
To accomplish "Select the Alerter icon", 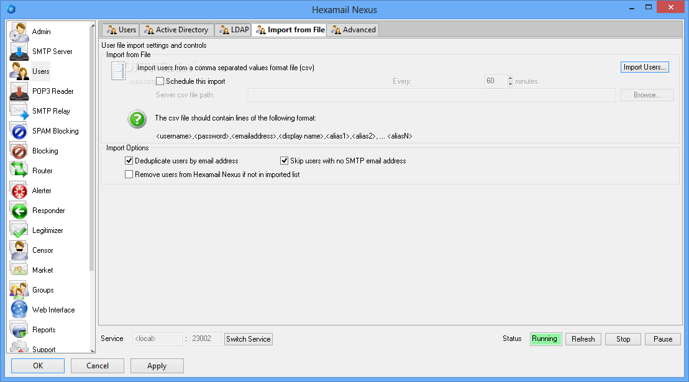I will click(19, 191).
